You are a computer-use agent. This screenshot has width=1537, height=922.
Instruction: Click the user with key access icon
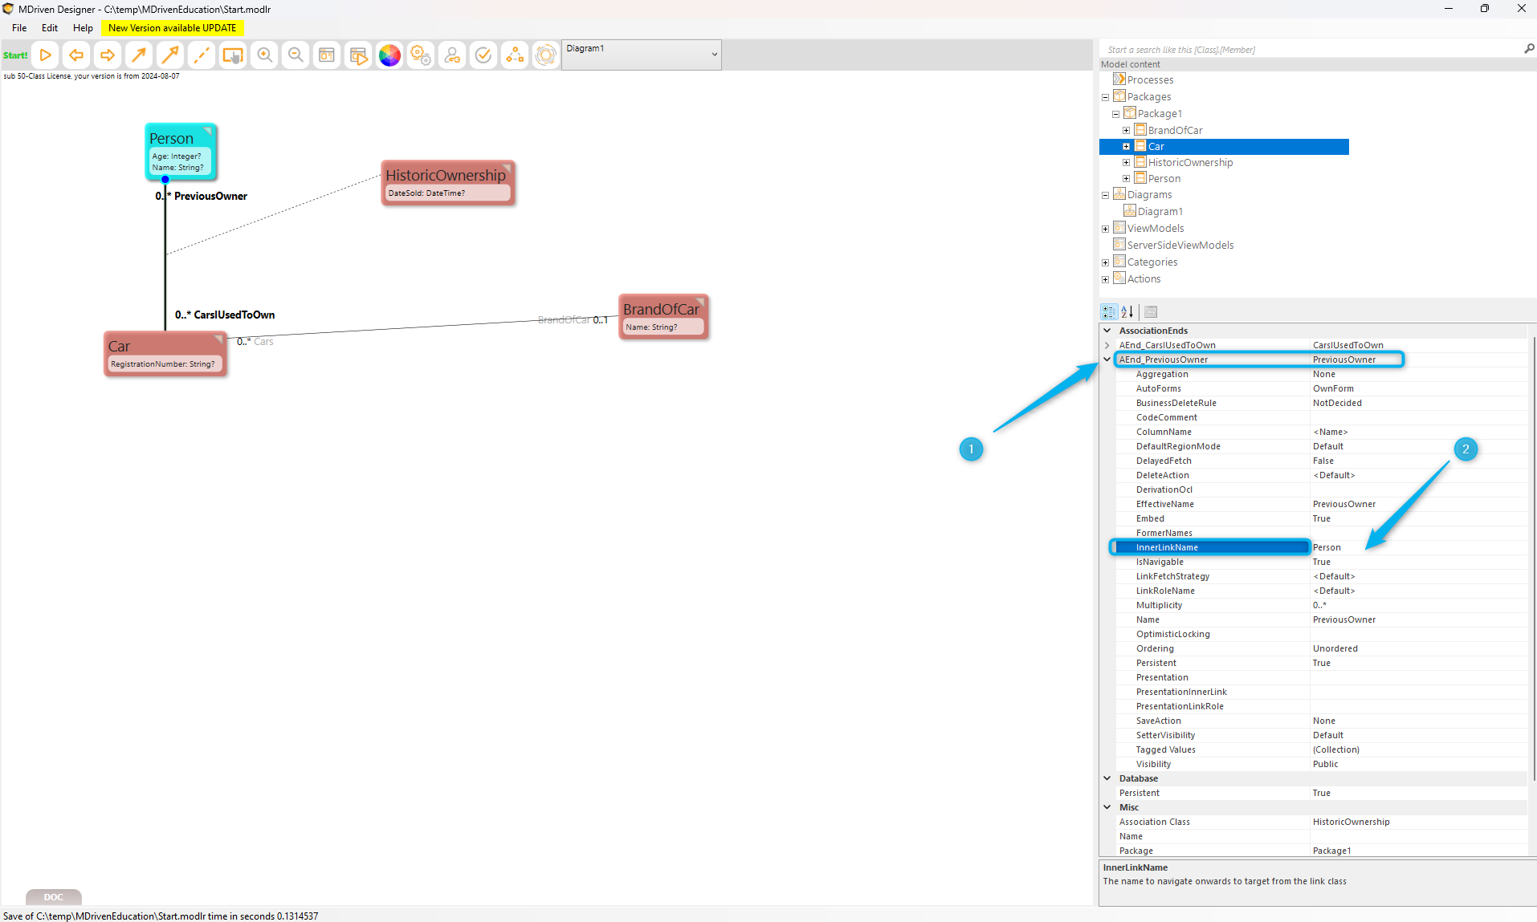coord(452,55)
